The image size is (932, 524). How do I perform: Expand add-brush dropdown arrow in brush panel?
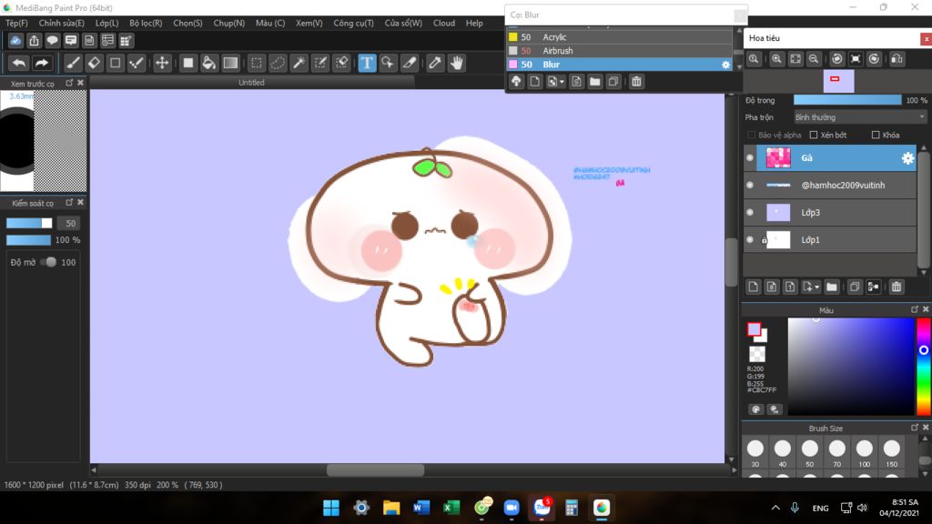(562, 82)
